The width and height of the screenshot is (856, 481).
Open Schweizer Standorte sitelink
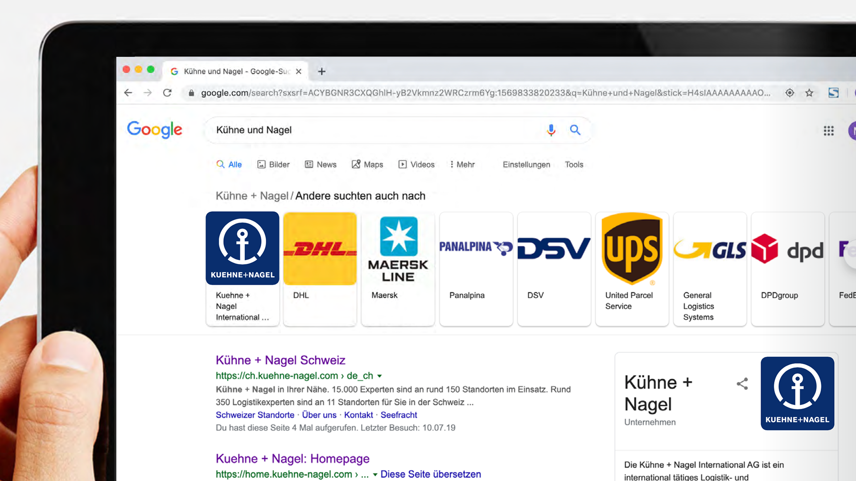click(255, 415)
